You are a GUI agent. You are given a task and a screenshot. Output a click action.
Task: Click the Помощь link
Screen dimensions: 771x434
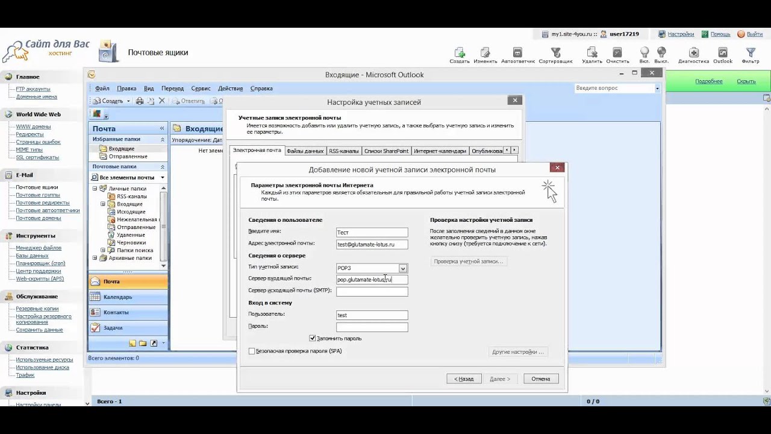click(x=720, y=34)
